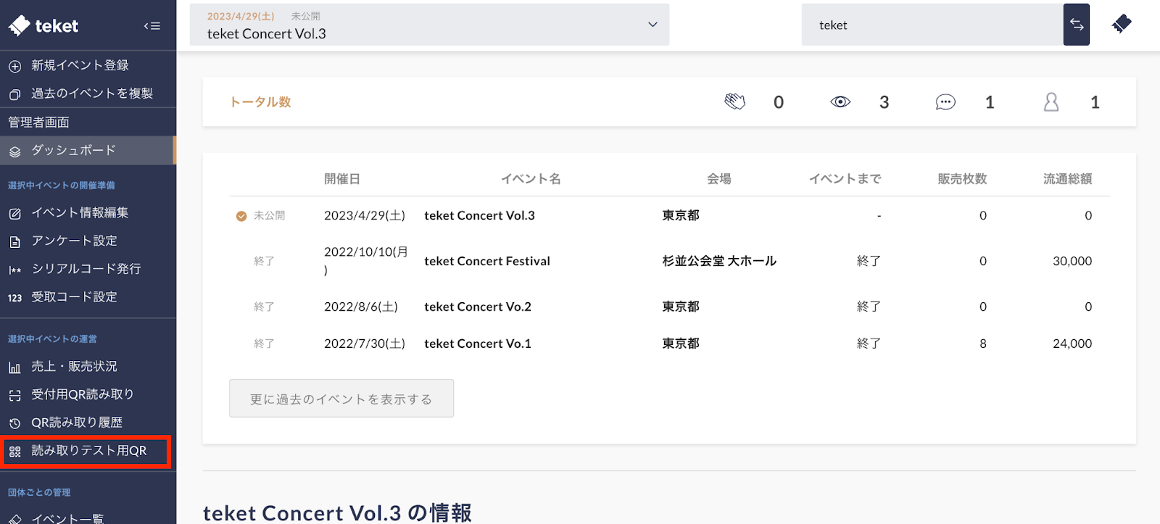Click the teket logo in sidebar
This screenshot has height=524, width=1160.
tap(43, 26)
